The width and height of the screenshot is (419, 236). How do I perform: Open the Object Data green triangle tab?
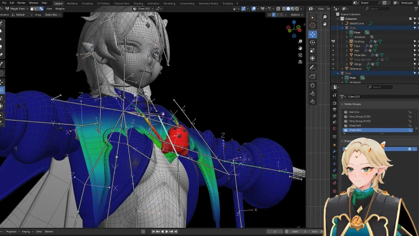tap(335, 177)
